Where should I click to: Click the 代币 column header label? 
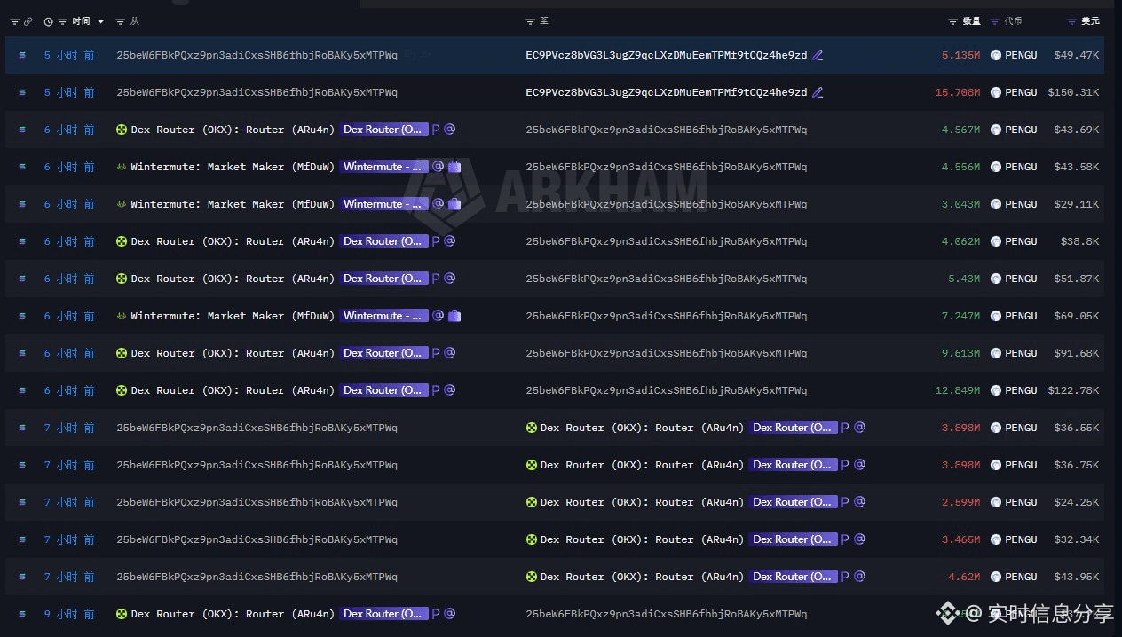pos(1013,21)
